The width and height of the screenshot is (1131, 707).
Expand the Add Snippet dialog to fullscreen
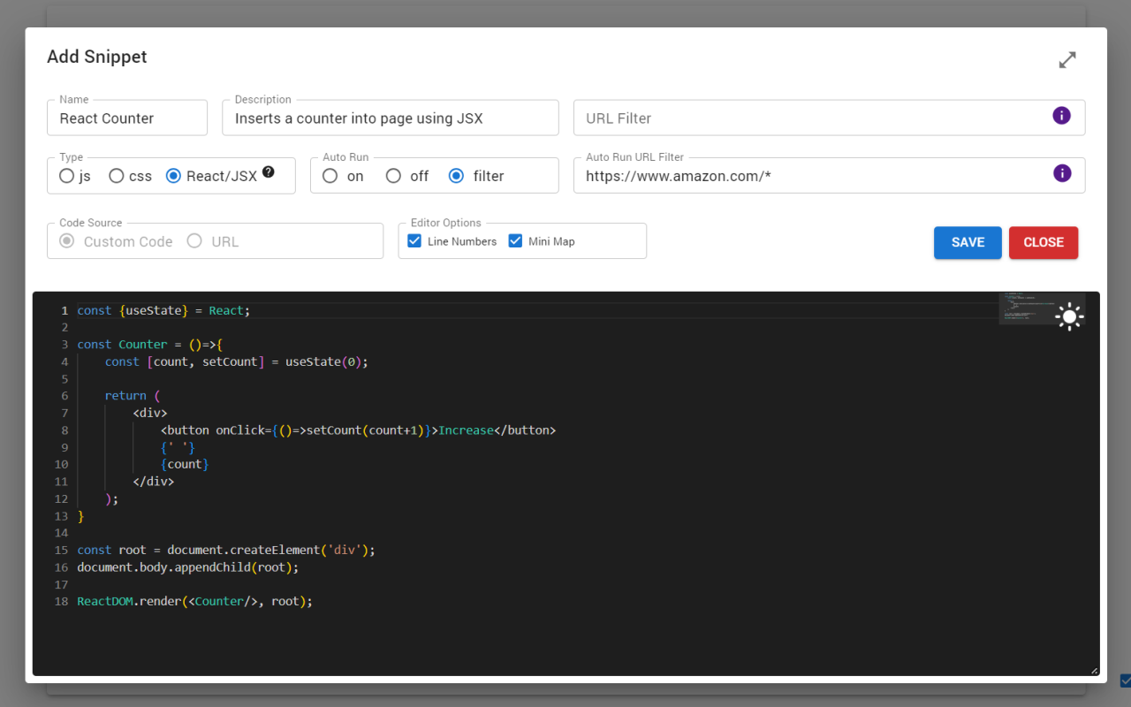1066,60
